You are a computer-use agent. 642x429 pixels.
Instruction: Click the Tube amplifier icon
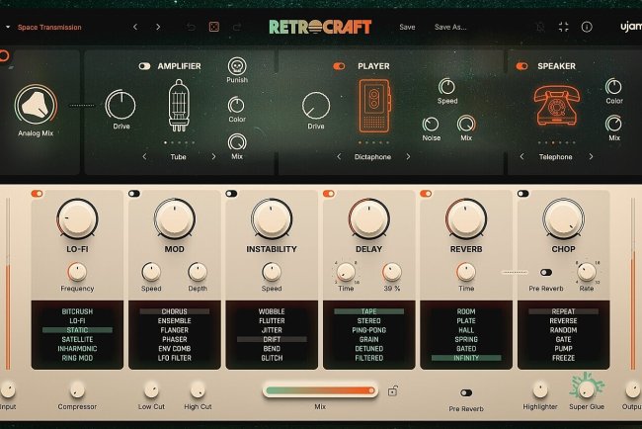pyautogui.click(x=179, y=106)
